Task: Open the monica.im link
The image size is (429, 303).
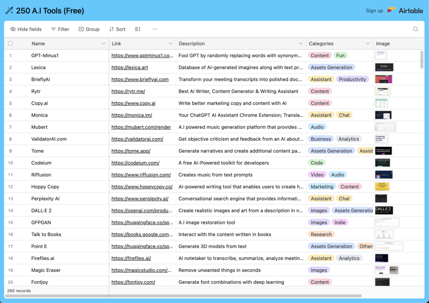Action: tap(131, 115)
